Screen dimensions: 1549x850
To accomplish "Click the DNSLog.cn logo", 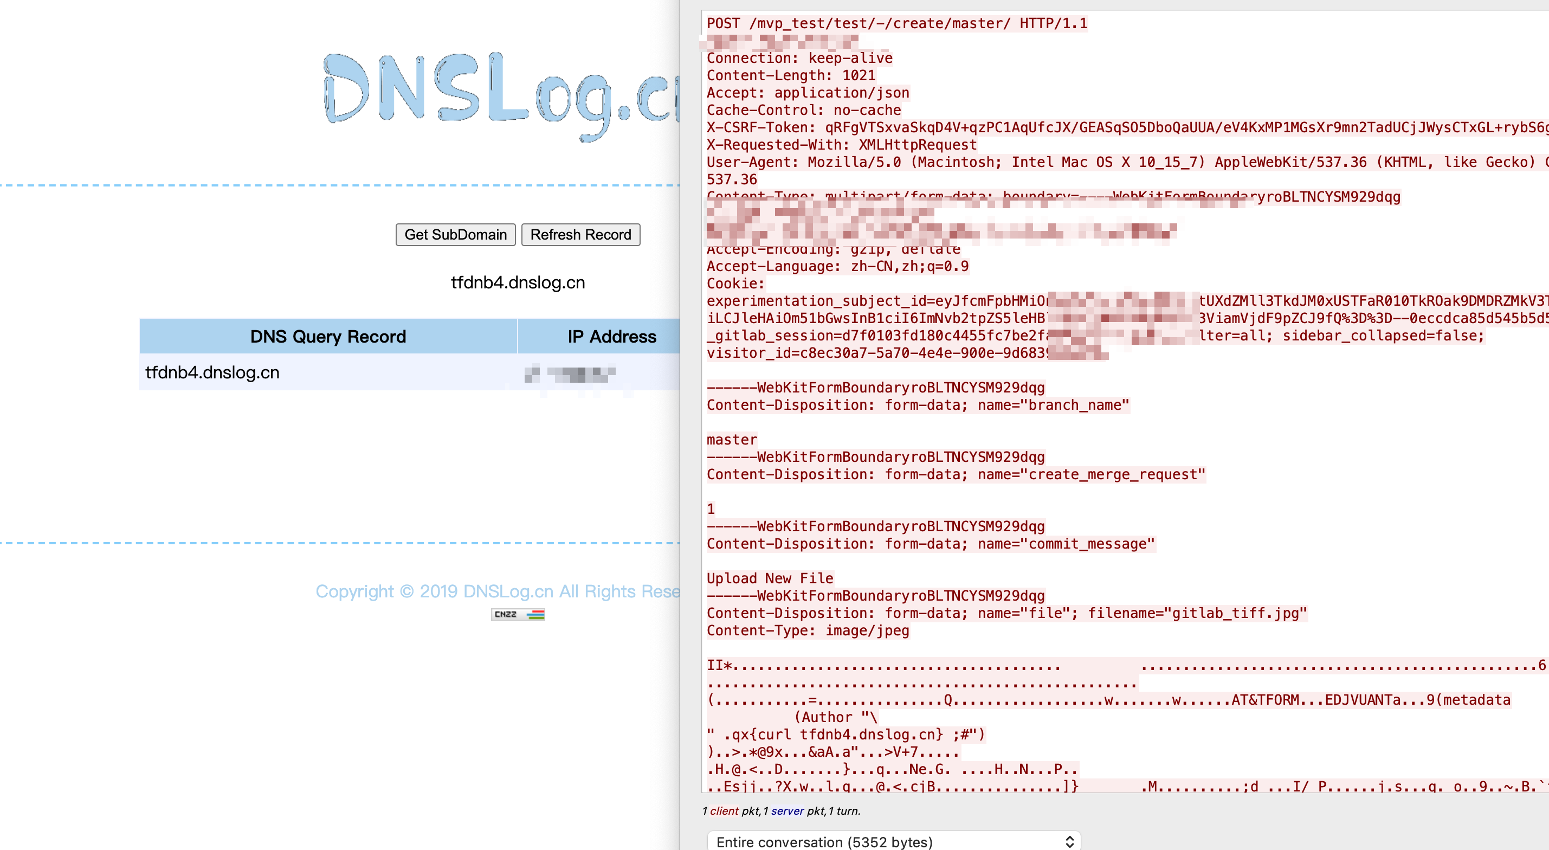I will click(502, 96).
